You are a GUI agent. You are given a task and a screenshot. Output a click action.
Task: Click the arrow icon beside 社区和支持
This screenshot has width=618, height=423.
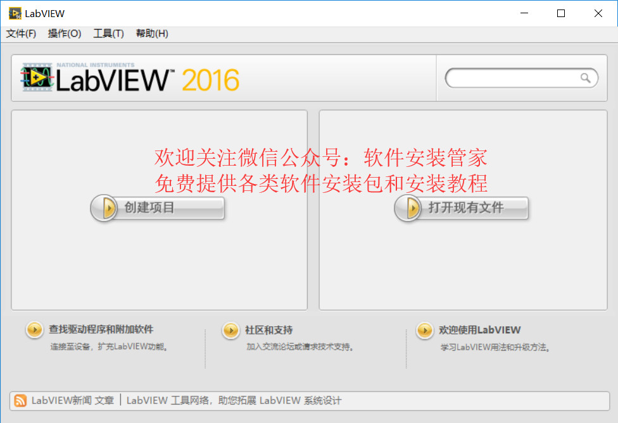(x=230, y=329)
